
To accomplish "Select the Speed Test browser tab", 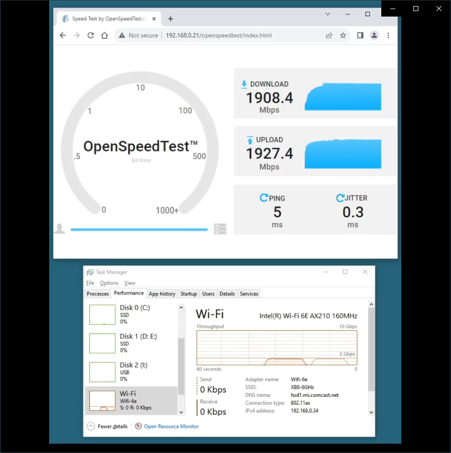I will 109,19.
